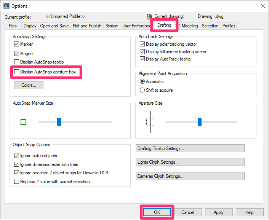Open Lights Glyph Settings
The height and width of the screenshot is (220, 269).
pyautogui.click(x=190, y=162)
